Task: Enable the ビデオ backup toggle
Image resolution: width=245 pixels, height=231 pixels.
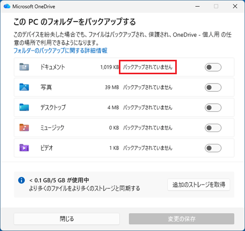Action: pyautogui.click(x=213, y=148)
